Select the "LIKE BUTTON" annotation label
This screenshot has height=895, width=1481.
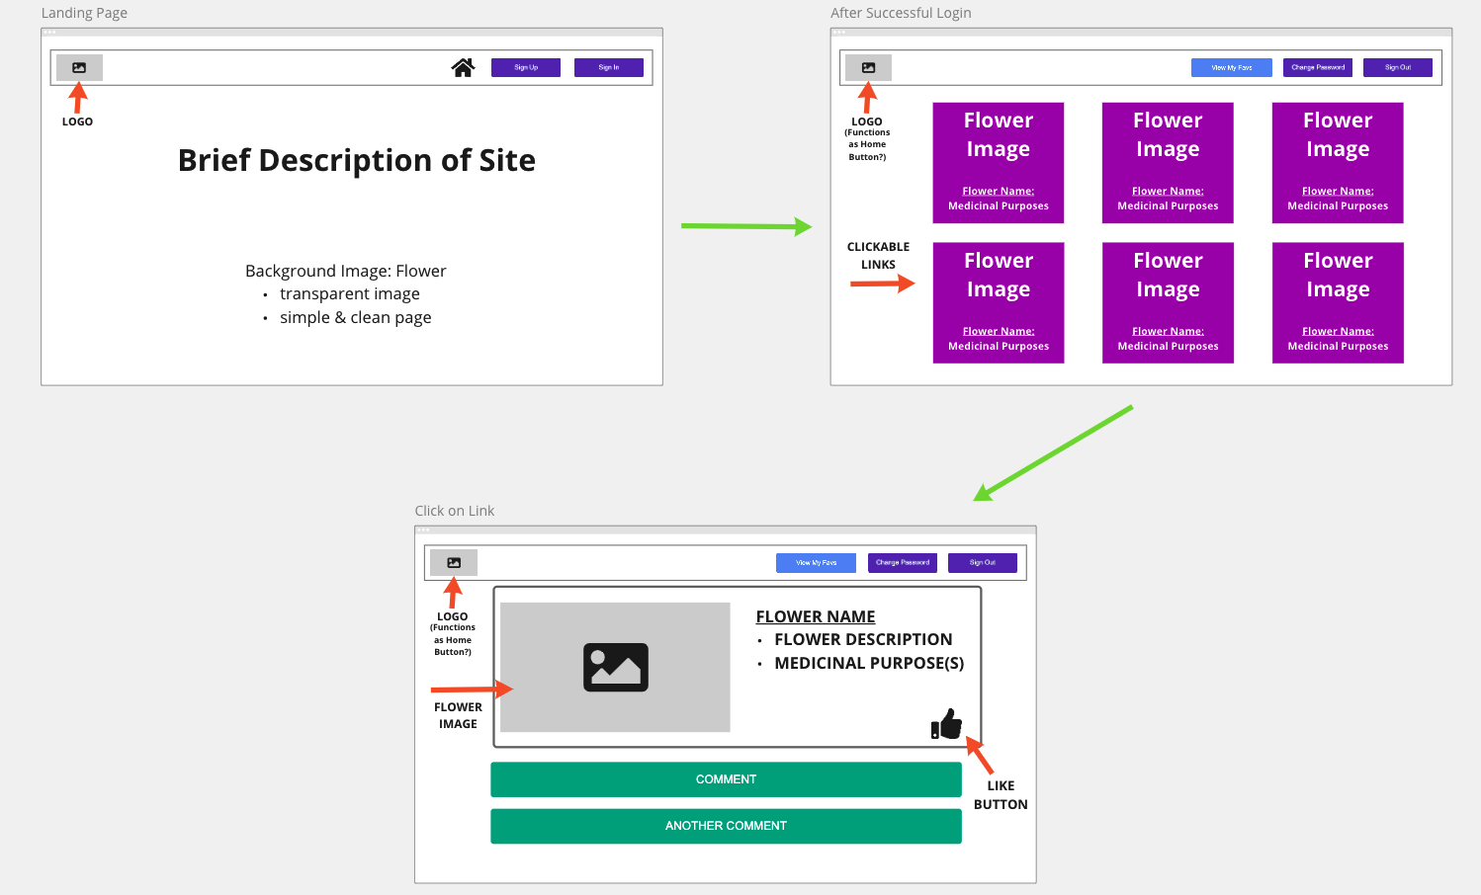tap(1001, 795)
